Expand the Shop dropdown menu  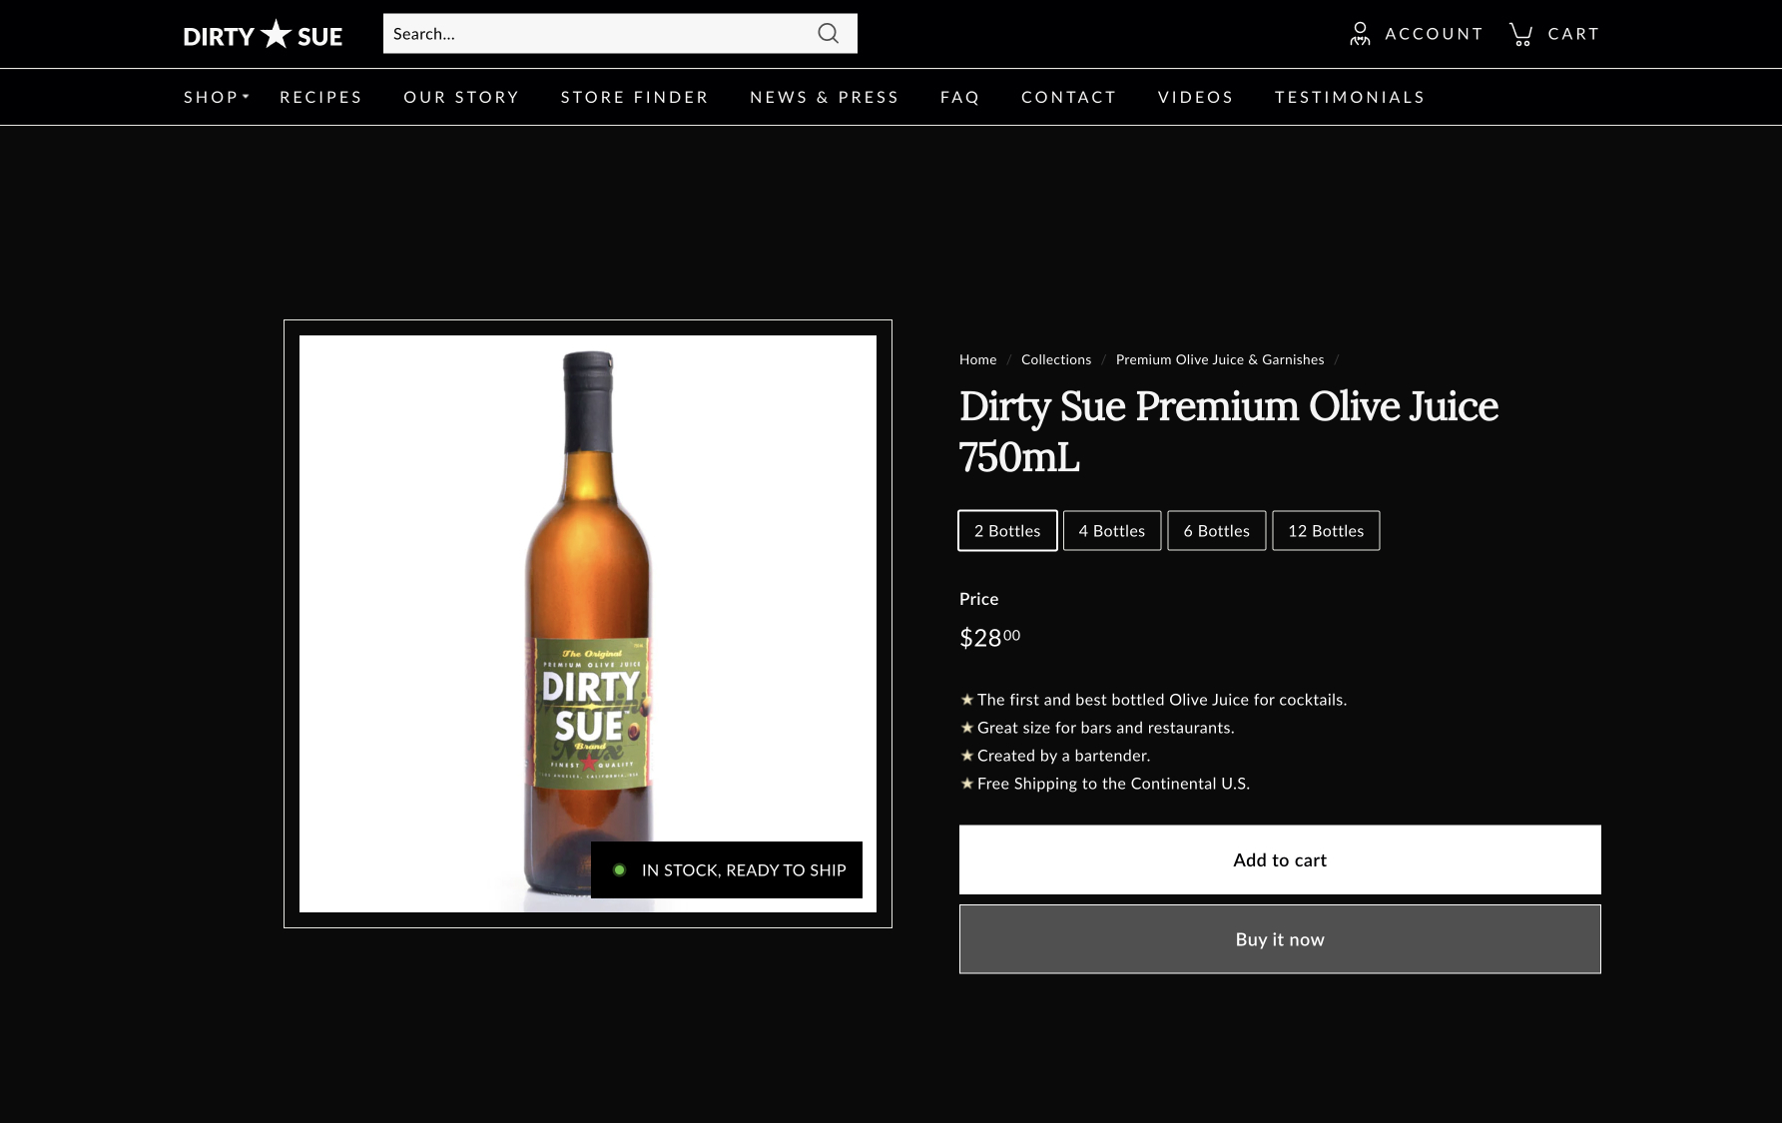[x=214, y=97]
